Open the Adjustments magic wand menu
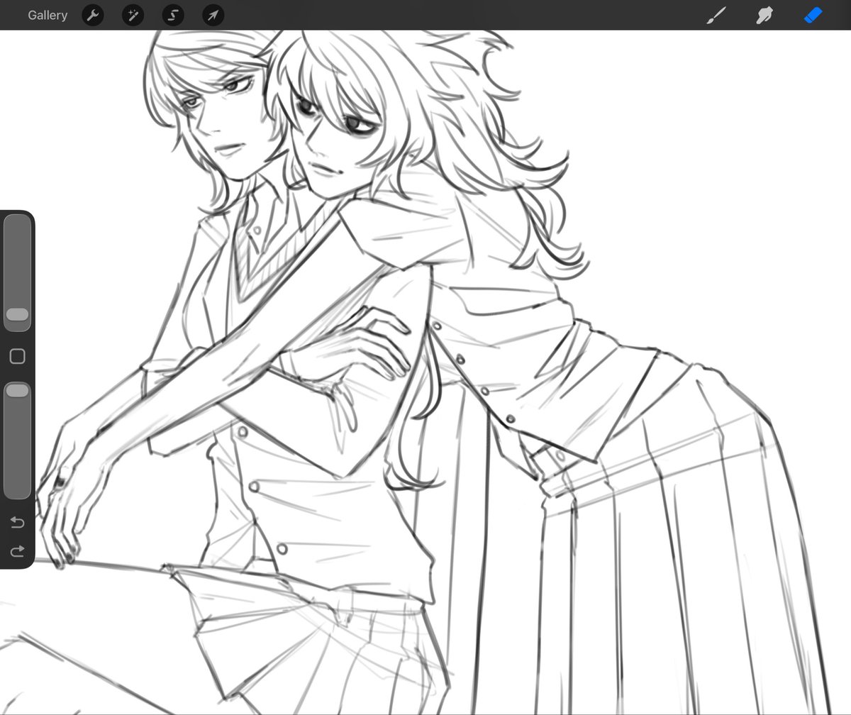Screen dimensions: 851x715 point(133,15)
